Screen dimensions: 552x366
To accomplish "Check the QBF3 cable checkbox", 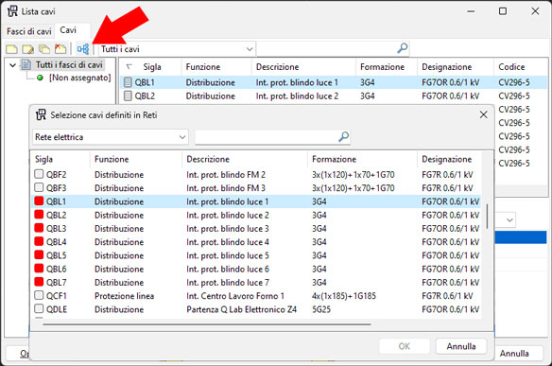I will point(39,187).
